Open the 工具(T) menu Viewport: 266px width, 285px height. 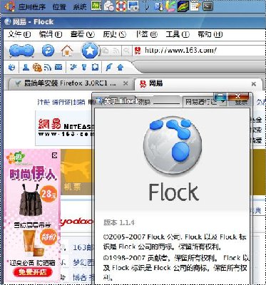click(178, 34)
